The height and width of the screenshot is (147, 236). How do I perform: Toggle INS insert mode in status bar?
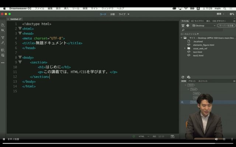[x=154, y=136]
